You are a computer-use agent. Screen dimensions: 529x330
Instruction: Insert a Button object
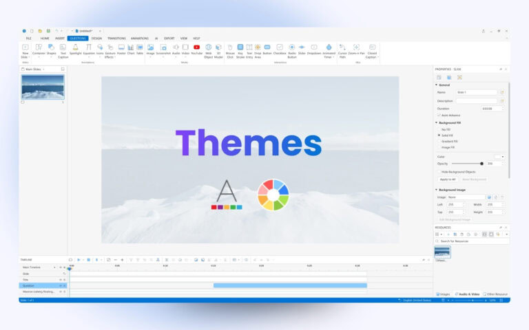tap(267, 49)
